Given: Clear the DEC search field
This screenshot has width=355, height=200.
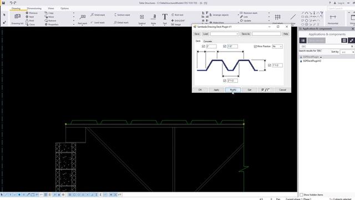Looking at the screenshot, I should [x=352, y=46].
